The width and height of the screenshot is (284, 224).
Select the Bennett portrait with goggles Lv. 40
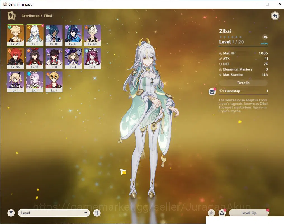pyautogui.click(x=92, y=35)
